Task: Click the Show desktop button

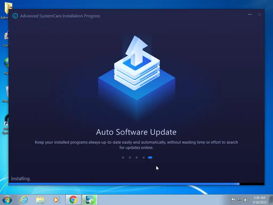Action: pyautogui.click(x=271, y=200)
